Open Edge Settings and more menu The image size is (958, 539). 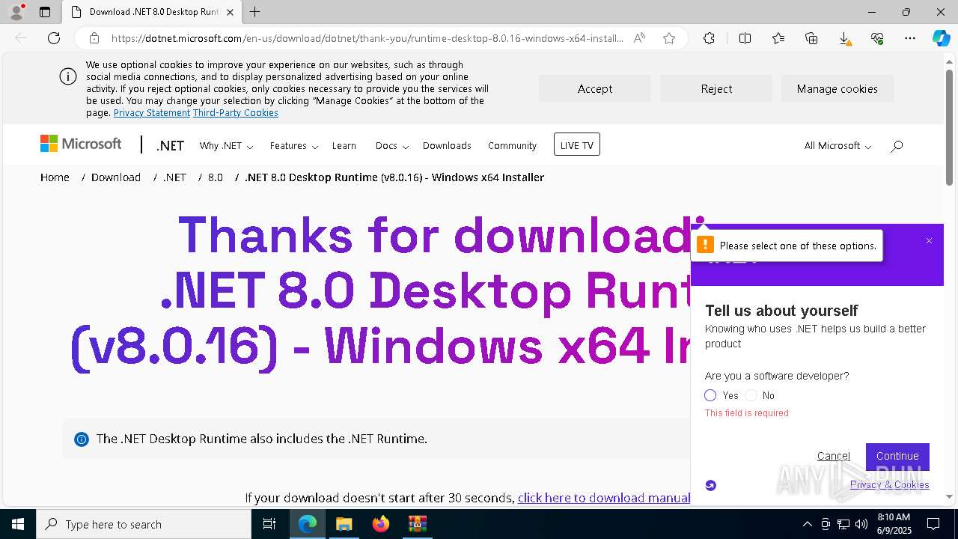pyautogui.click(x=910, y=38)
